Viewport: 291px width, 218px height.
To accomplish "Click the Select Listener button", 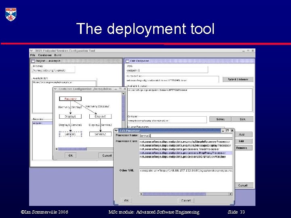I will 238,80.
